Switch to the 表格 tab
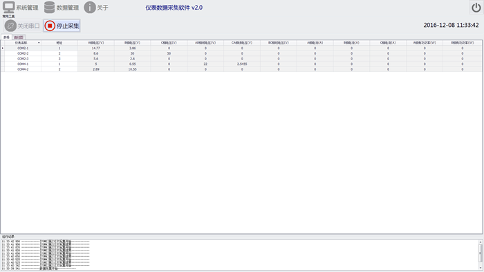This screenshot has width=484, height=272. (6, 37)
